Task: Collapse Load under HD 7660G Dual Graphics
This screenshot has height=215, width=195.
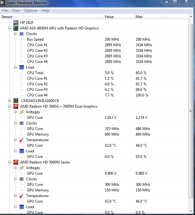Action: point(15,151)
